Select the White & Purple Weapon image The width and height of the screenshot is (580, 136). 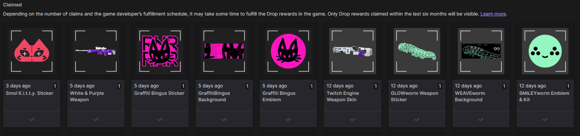[x=96, y=51]
